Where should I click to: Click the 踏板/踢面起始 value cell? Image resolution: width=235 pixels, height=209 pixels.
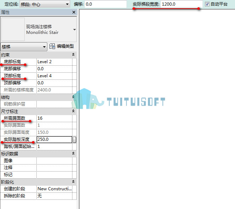click(x=54, y=147)
